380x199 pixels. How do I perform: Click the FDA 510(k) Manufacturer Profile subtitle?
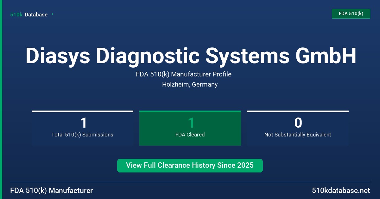pyautogui.click(x=184, y=75)
